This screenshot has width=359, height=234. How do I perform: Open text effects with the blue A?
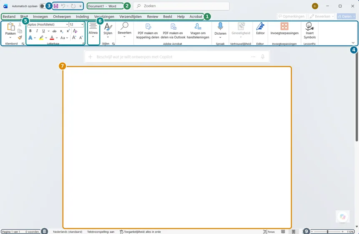tap(30, 38)
